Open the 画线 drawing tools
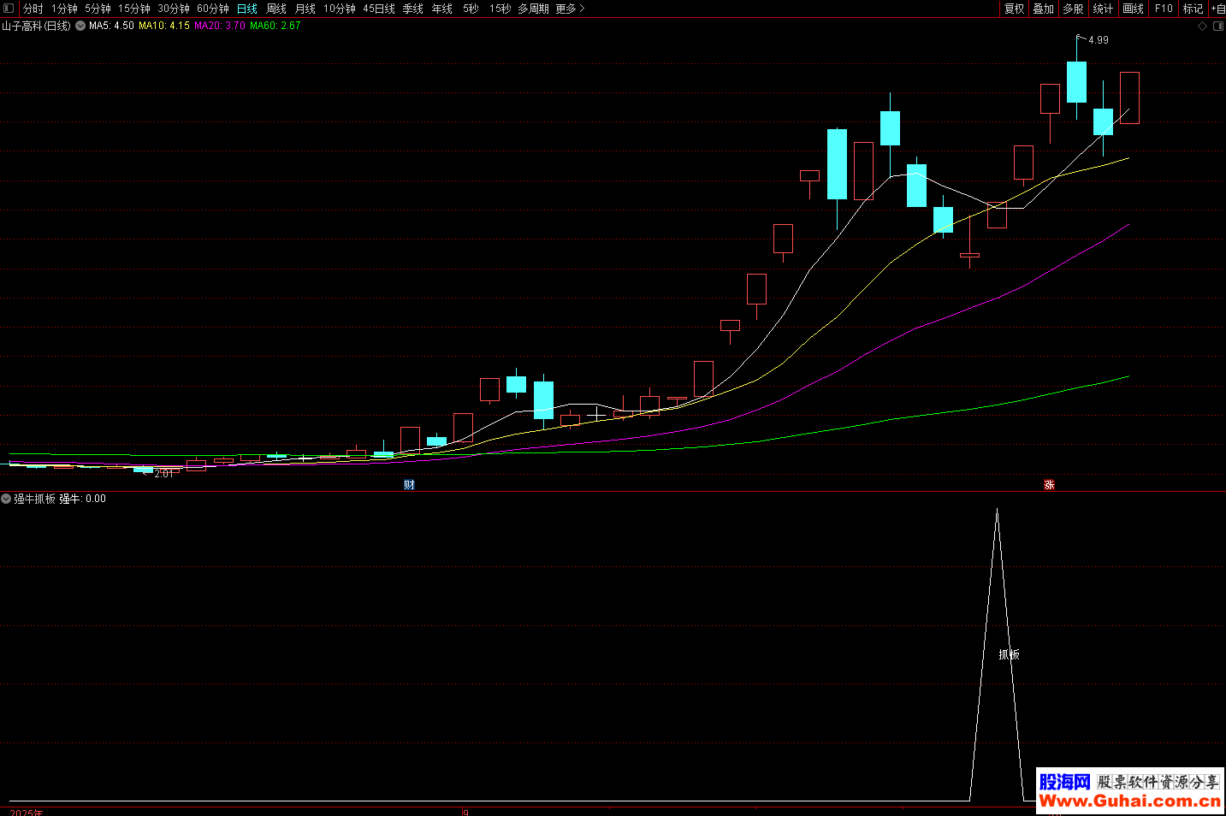 [1133, 9]
